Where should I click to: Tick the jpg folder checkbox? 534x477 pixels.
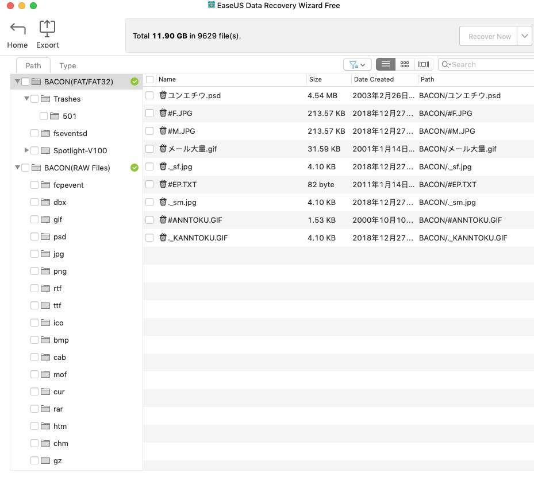34,254
